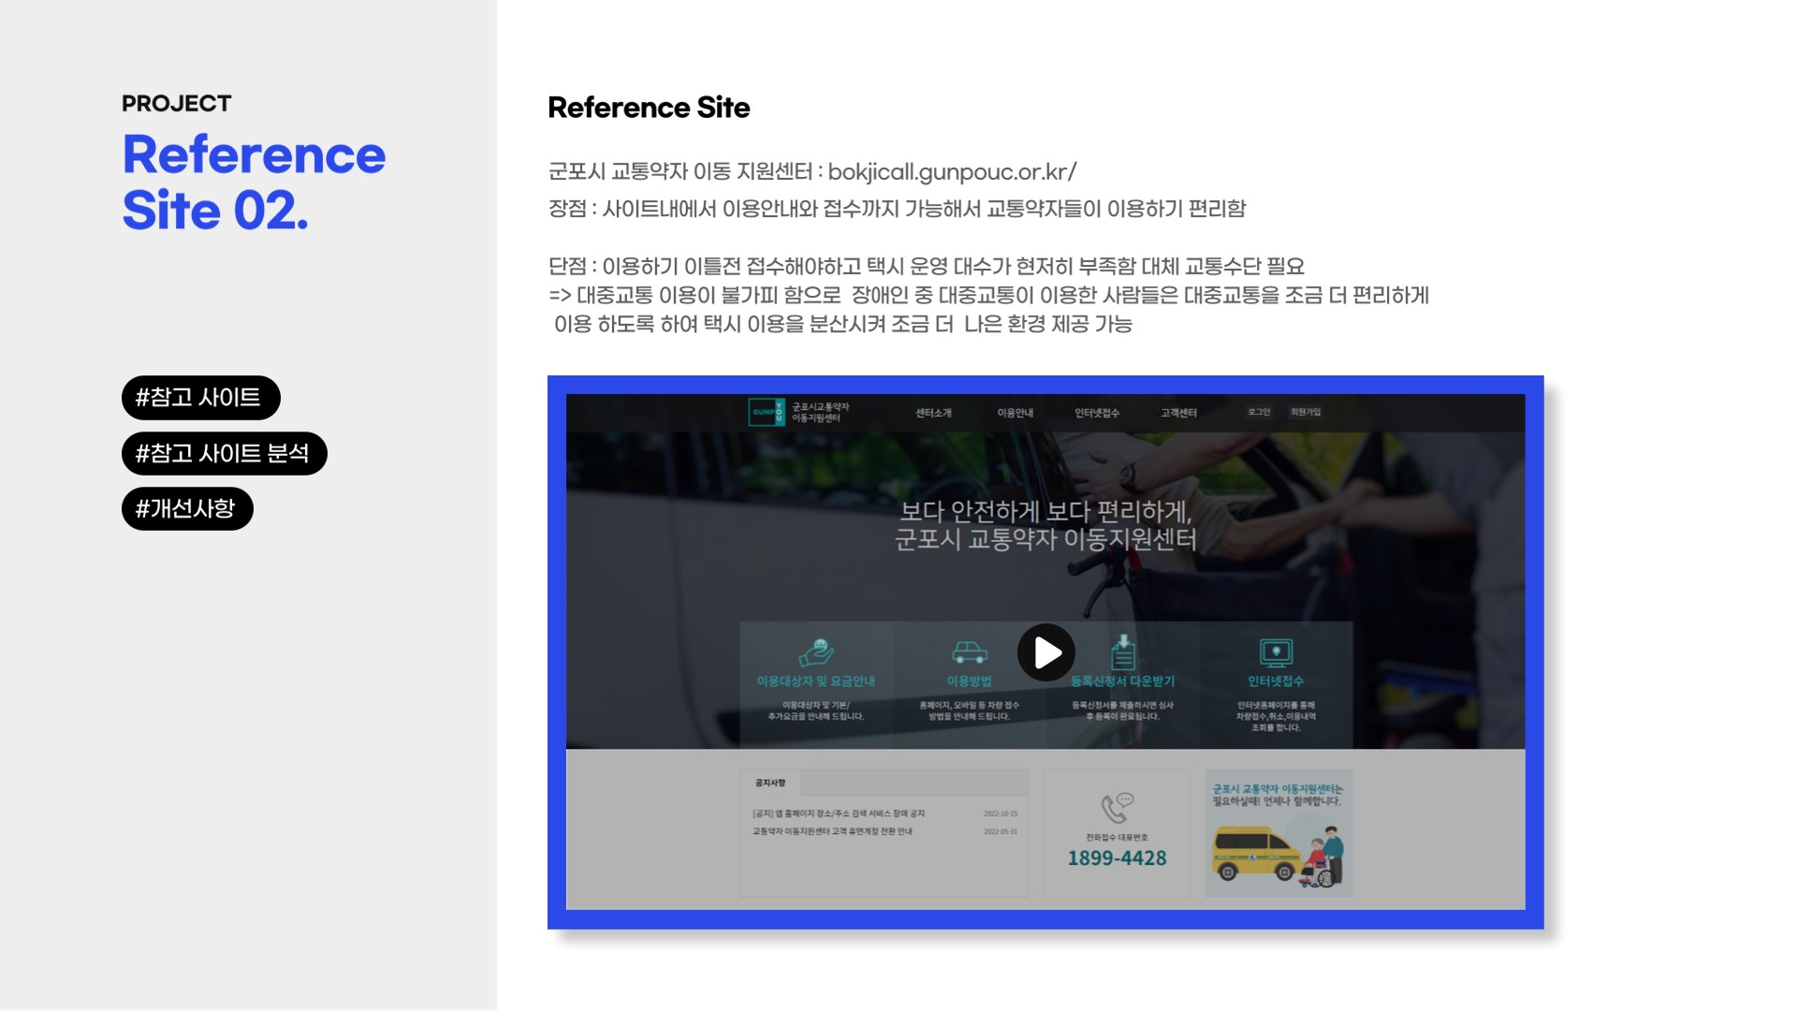This screenshot has height=1011, width=1797.
Task: Click the monitor icon for 인터넷접수
Action: (x=1276, y=652)
